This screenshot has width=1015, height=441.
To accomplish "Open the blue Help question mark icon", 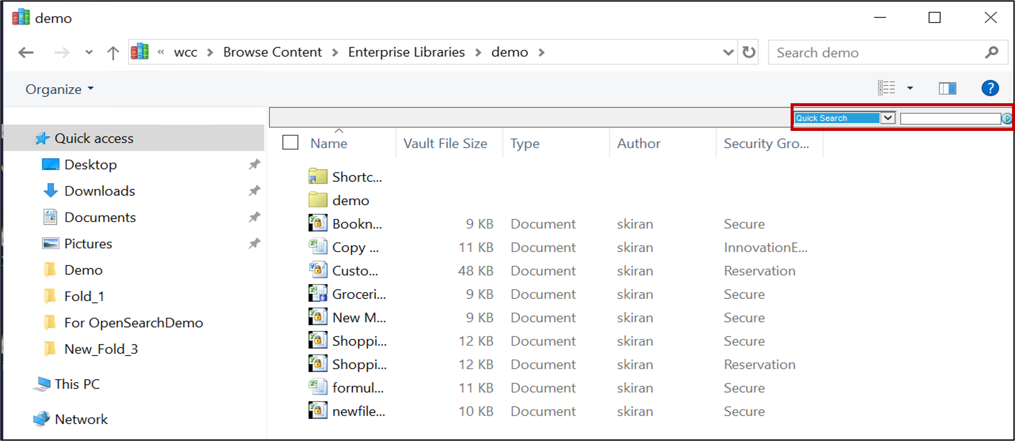I will tap(990, 89).
